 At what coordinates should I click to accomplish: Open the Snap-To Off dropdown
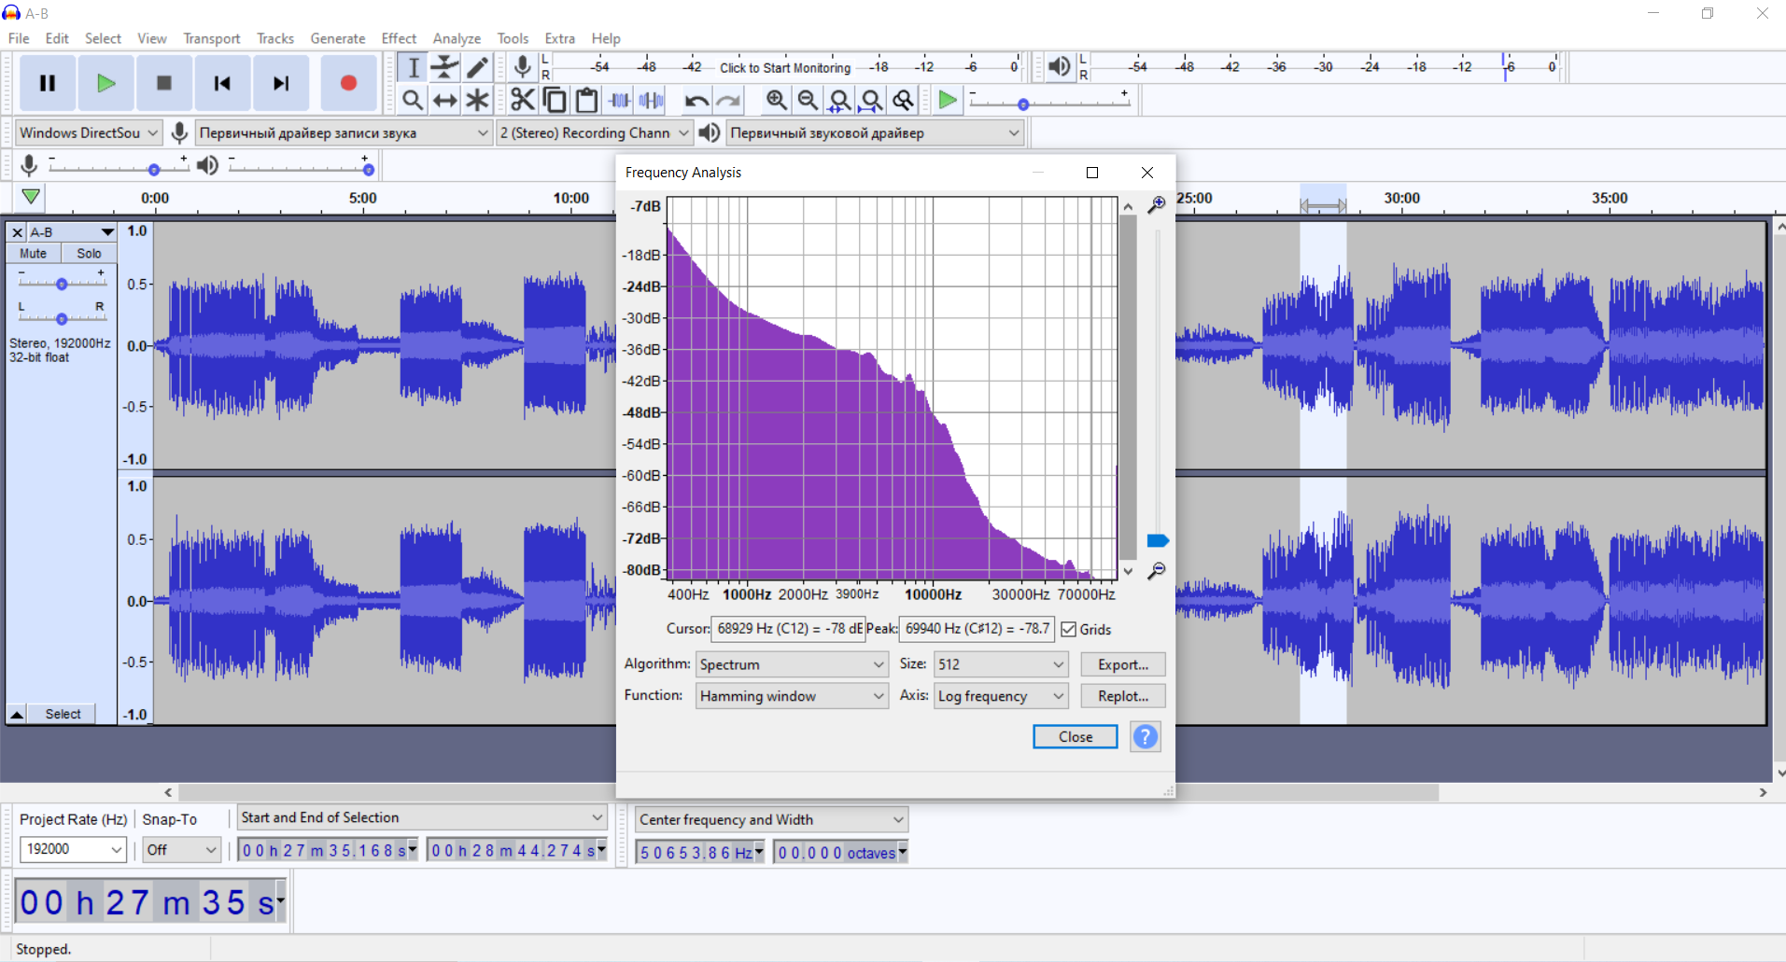pyautogui.click(x=181, y=849)
